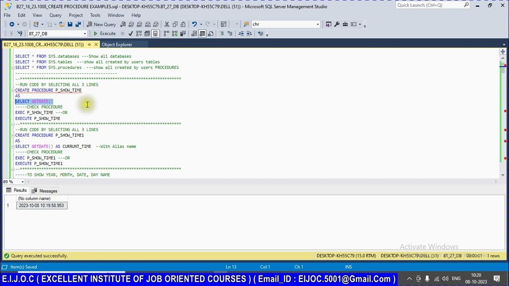The height and width of the screenshot is (286, 509).
Task: Switch output to Results to File
Action: 211,34
